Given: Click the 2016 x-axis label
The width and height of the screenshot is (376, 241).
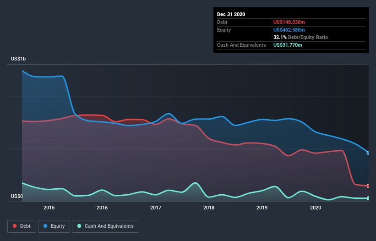Looking at the screenshot, I should click(x=102, y=208).
